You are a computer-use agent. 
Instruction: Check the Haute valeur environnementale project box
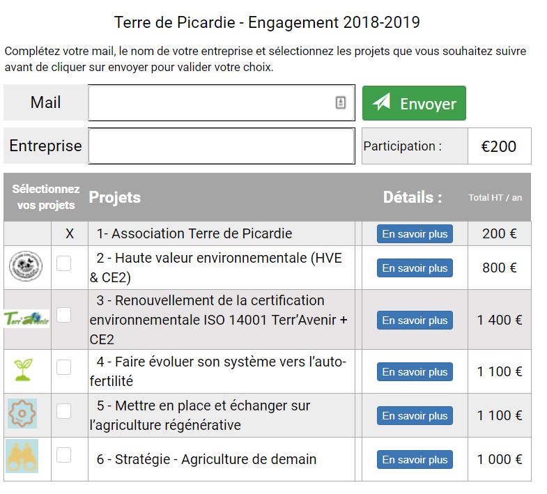pos(63,263)
